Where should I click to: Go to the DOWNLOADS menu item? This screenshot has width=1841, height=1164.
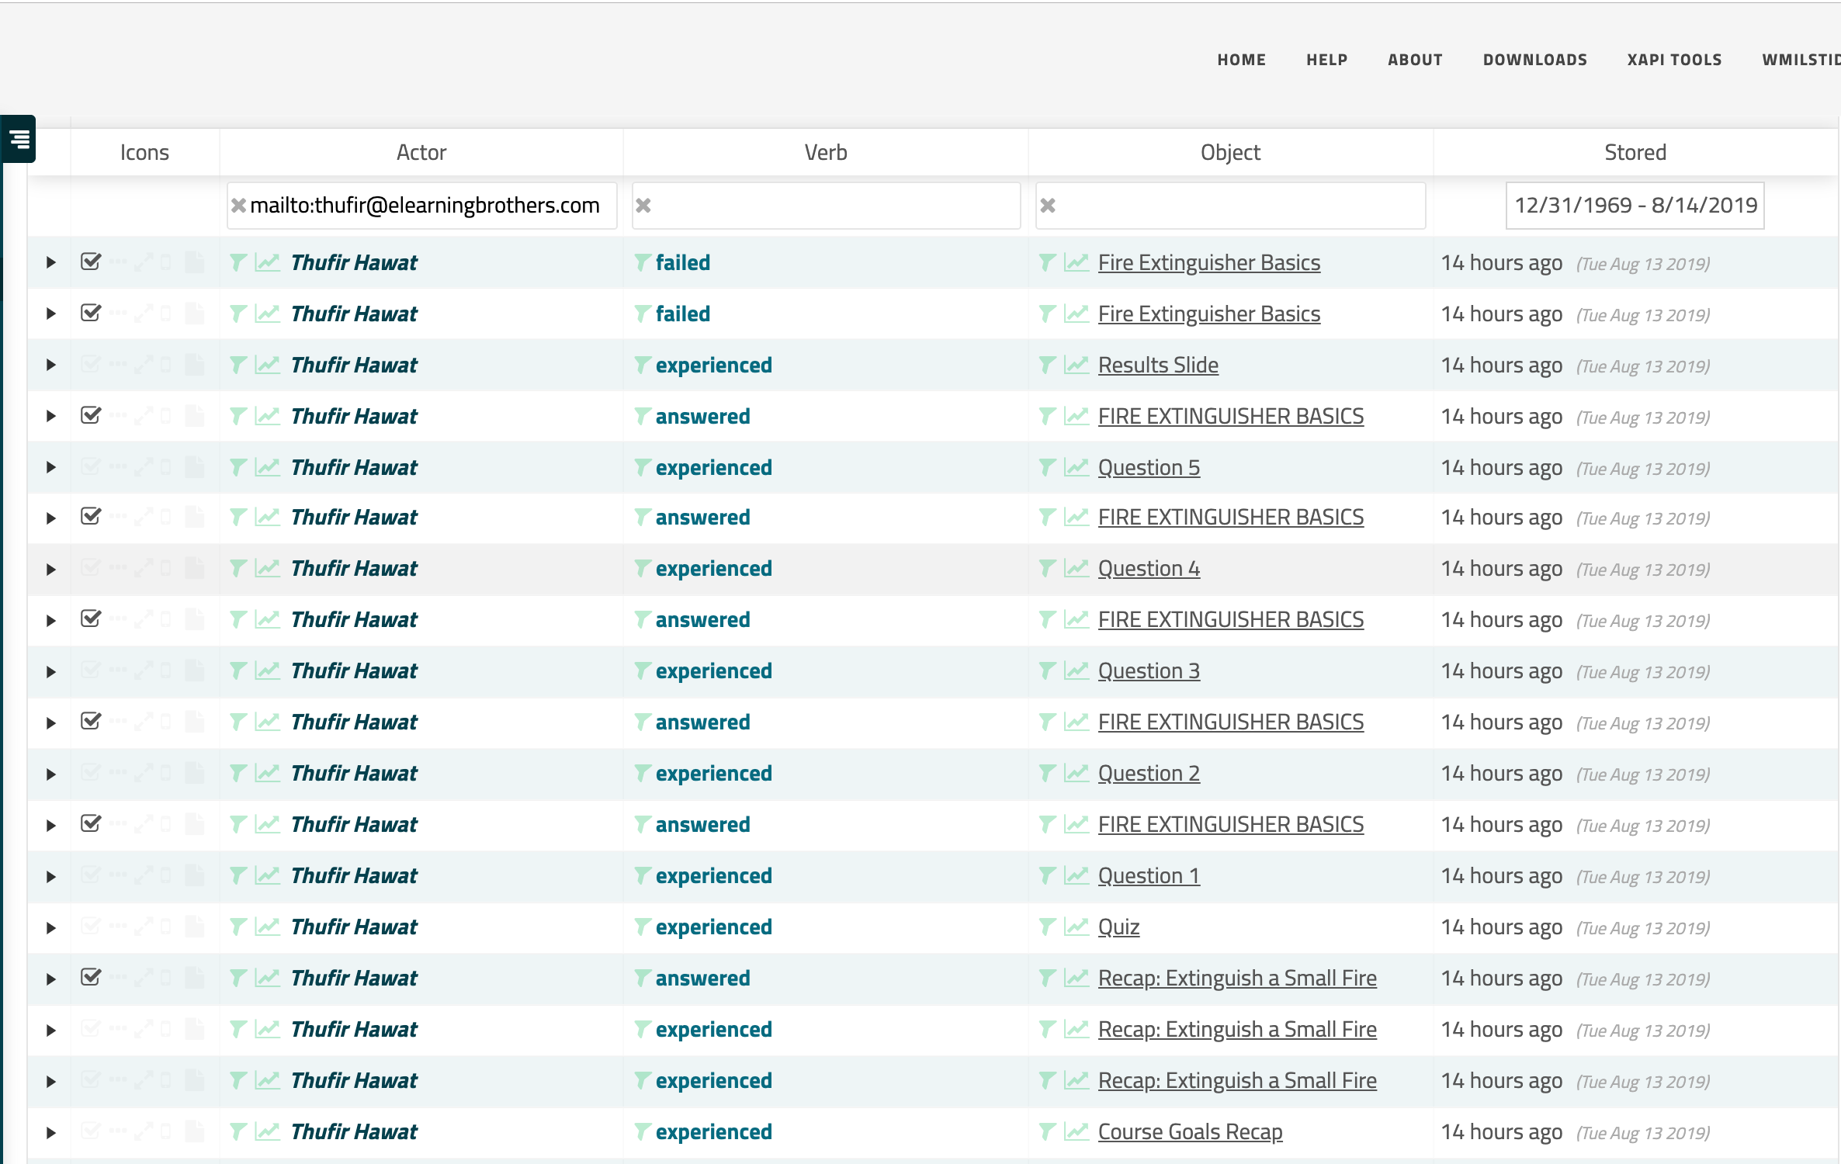1534,60
